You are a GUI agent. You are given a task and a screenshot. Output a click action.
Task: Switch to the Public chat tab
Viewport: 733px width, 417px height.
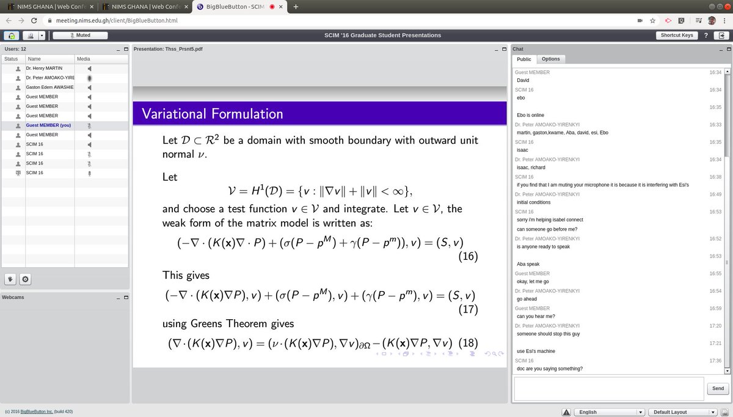click(x=524, y=59)
